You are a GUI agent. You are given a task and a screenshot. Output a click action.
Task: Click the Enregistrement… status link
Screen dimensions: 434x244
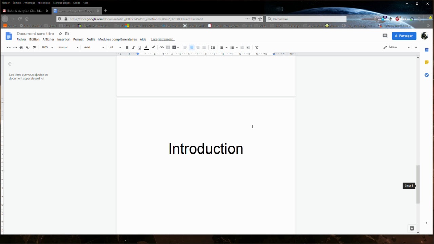pyautogui.click(x=163, y=39)
